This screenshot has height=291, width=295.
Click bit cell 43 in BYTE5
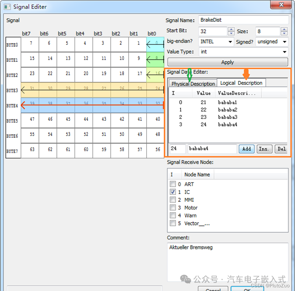click(102, 120)
